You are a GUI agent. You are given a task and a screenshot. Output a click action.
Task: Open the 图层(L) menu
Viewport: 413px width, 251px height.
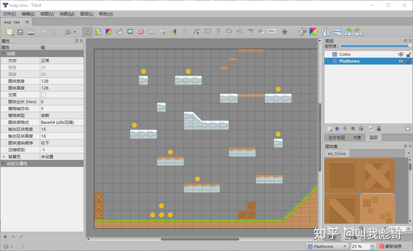click(87, 14)
